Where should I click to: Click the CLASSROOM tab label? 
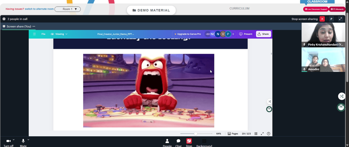tap(317, 1)
